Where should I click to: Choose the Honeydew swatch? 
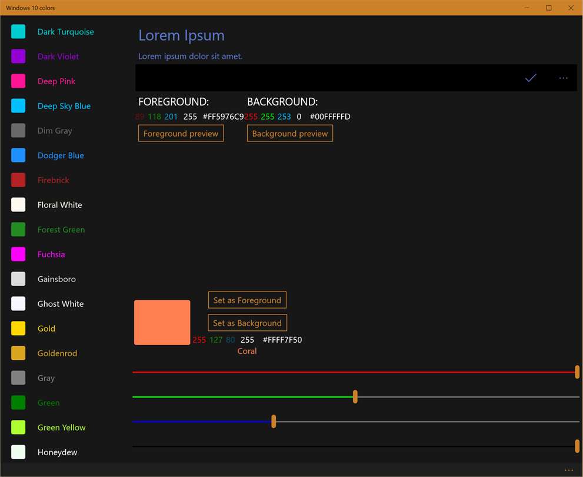[18, 452]
